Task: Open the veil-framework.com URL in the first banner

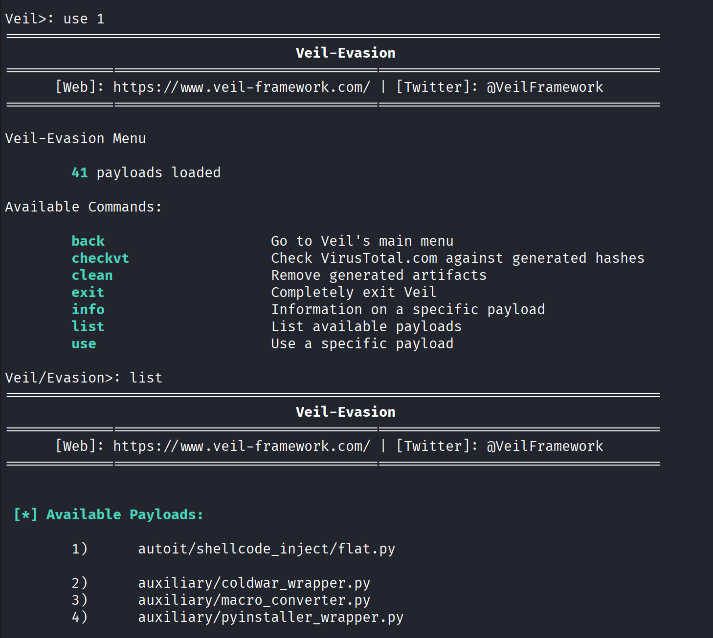Action: pyautogui.click(x=242, y=87)
